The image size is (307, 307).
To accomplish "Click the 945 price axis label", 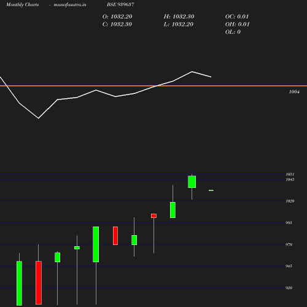I will click(x=289, y=266).
